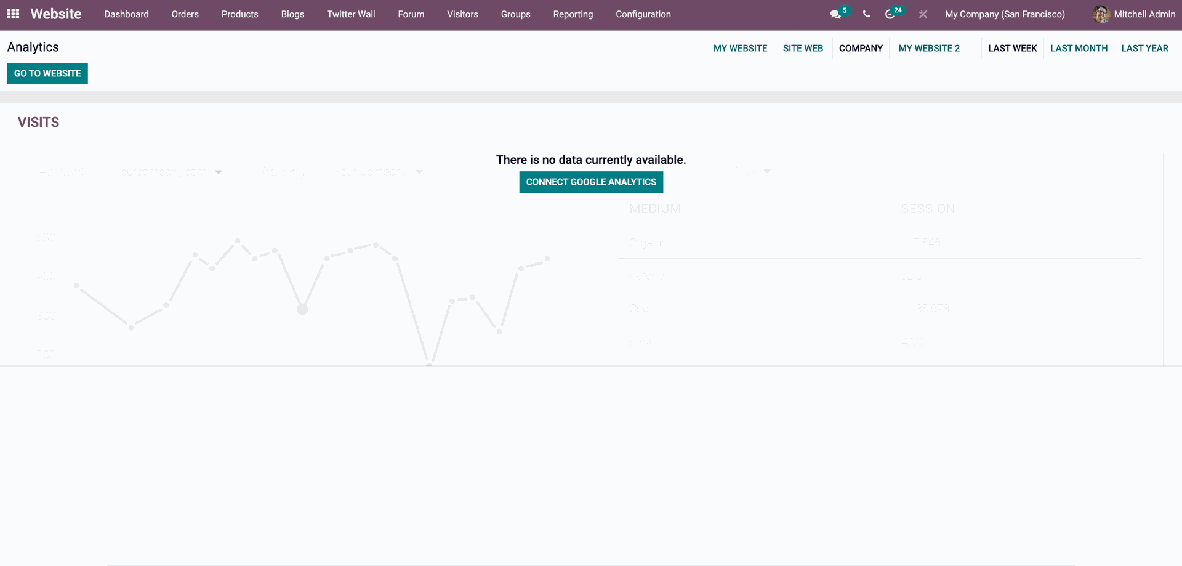Open the Visitors menu
Viewport: 1182px width, 566px height.
point(462,14)
